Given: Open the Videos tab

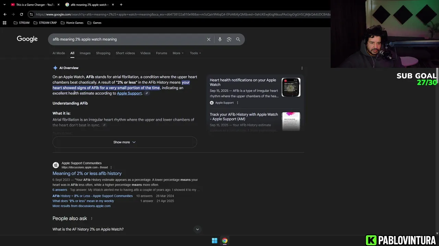Looking at the screenshot, I should pos(145,53).
